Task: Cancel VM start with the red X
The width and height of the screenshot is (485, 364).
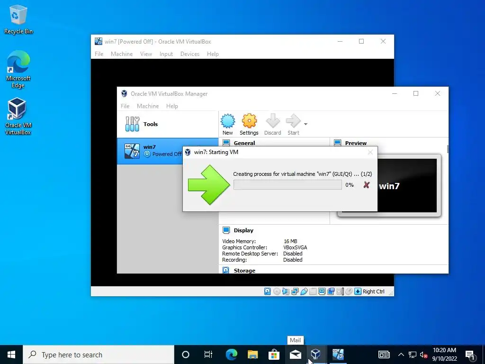Action: [366, 185]
